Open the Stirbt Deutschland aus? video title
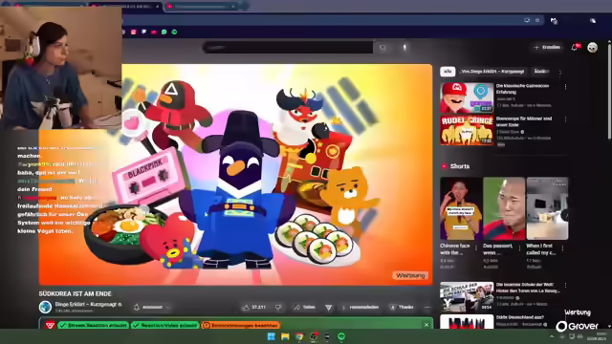 [520, 317]
